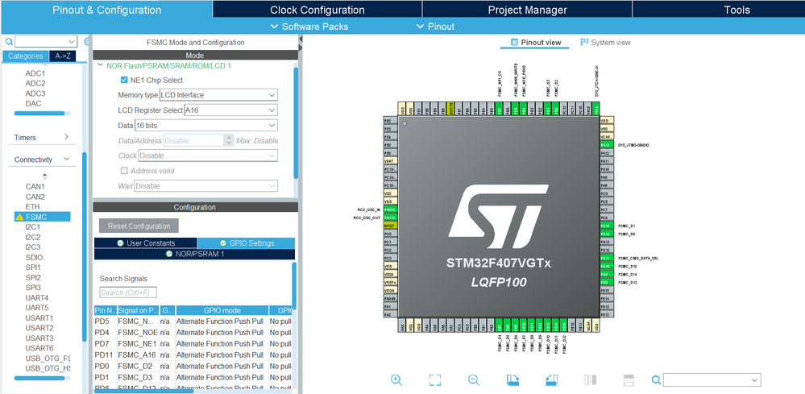Open NOR/PSRAM 1 tab
805x394 pixels.
tap(194, 254)
